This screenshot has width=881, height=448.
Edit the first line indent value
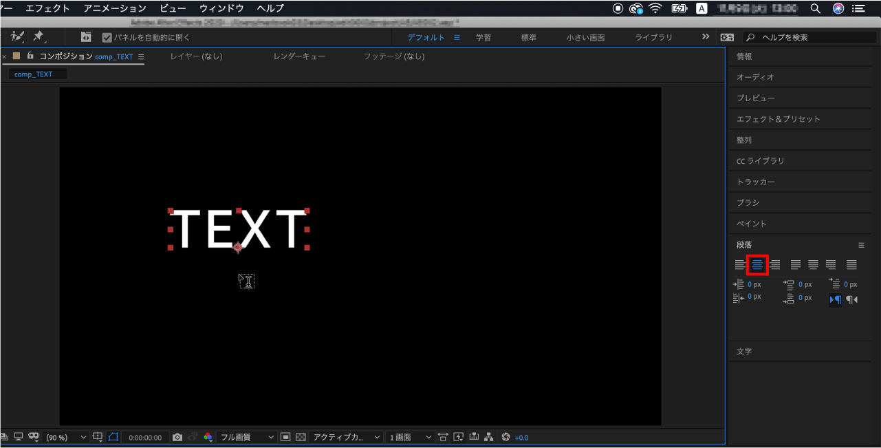click(851, 284)
